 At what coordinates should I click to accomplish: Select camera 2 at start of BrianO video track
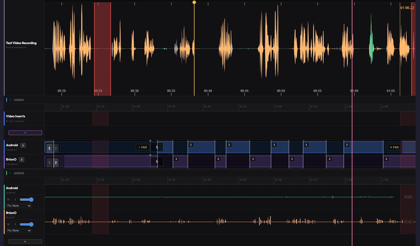[x=56, y=163]
